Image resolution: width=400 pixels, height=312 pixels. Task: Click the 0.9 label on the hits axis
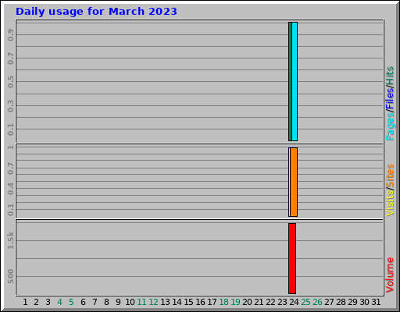(x=10, y=35)
